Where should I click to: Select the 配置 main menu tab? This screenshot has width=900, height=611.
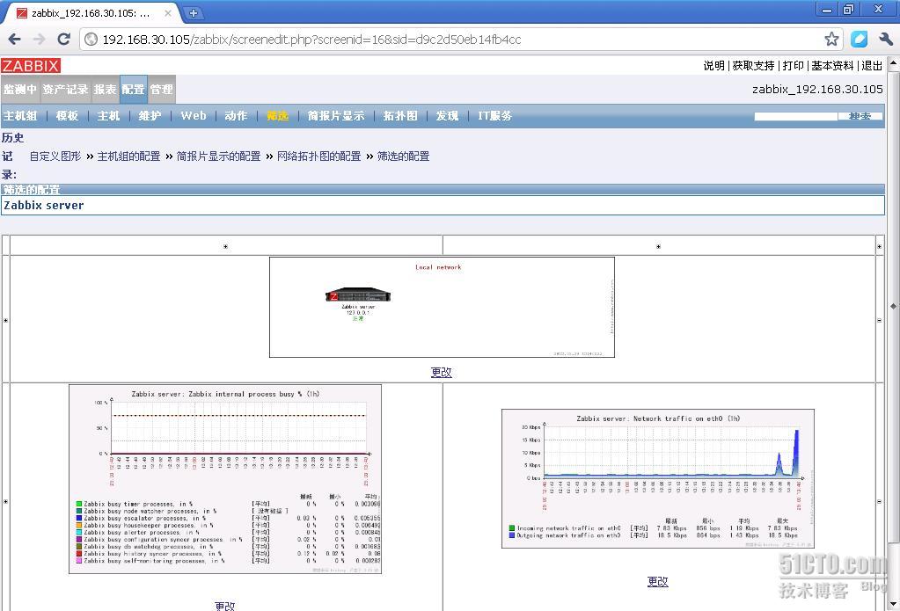click(x=133, y=90)
